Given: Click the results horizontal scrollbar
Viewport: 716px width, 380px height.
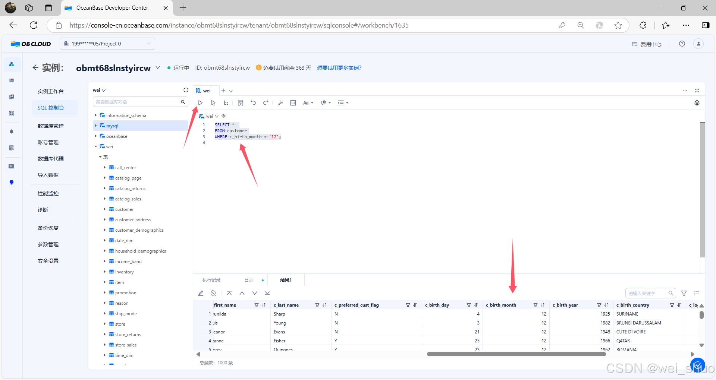Looking at the screenshot, I should pyautogui.click(x=516, y=354).
